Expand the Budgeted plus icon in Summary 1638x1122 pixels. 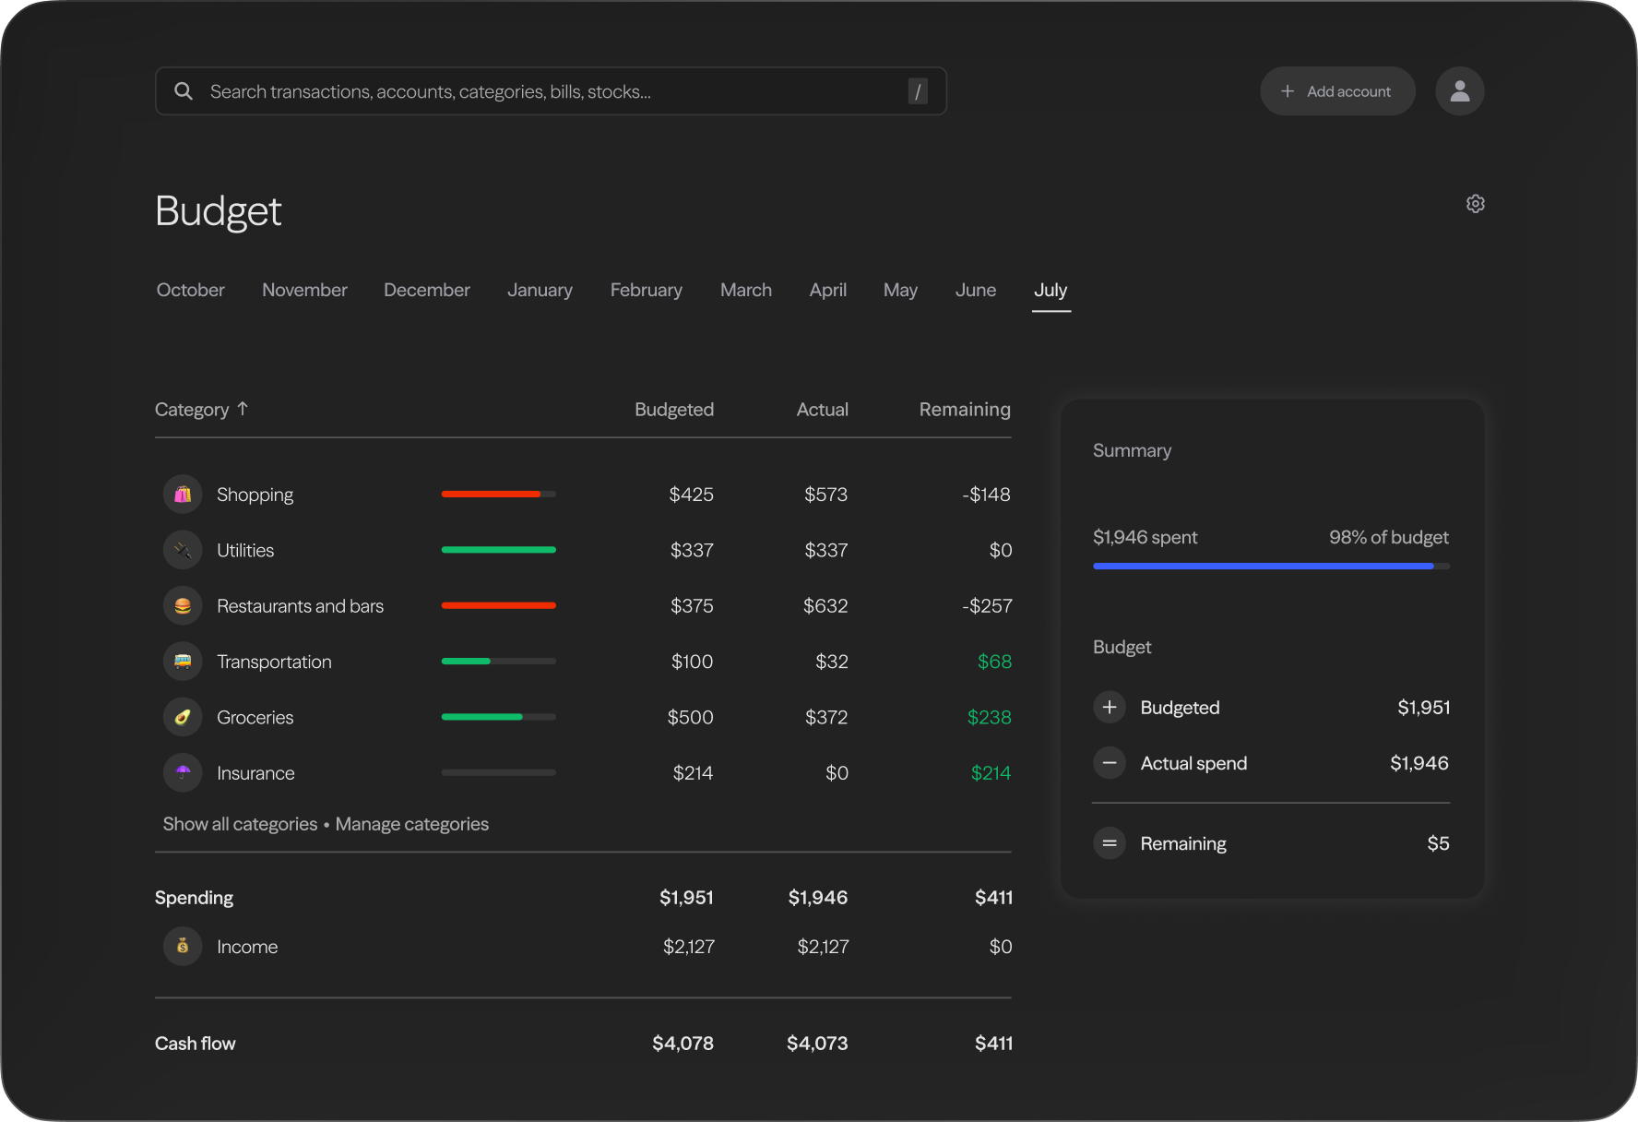tap(1110, 707)
